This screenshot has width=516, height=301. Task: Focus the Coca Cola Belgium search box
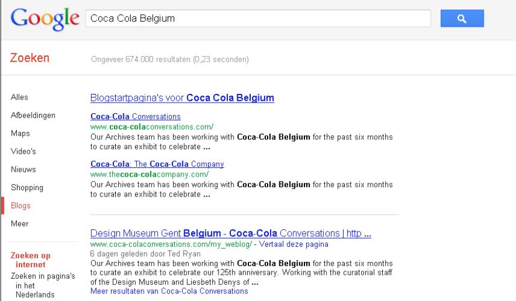point(258,19)
